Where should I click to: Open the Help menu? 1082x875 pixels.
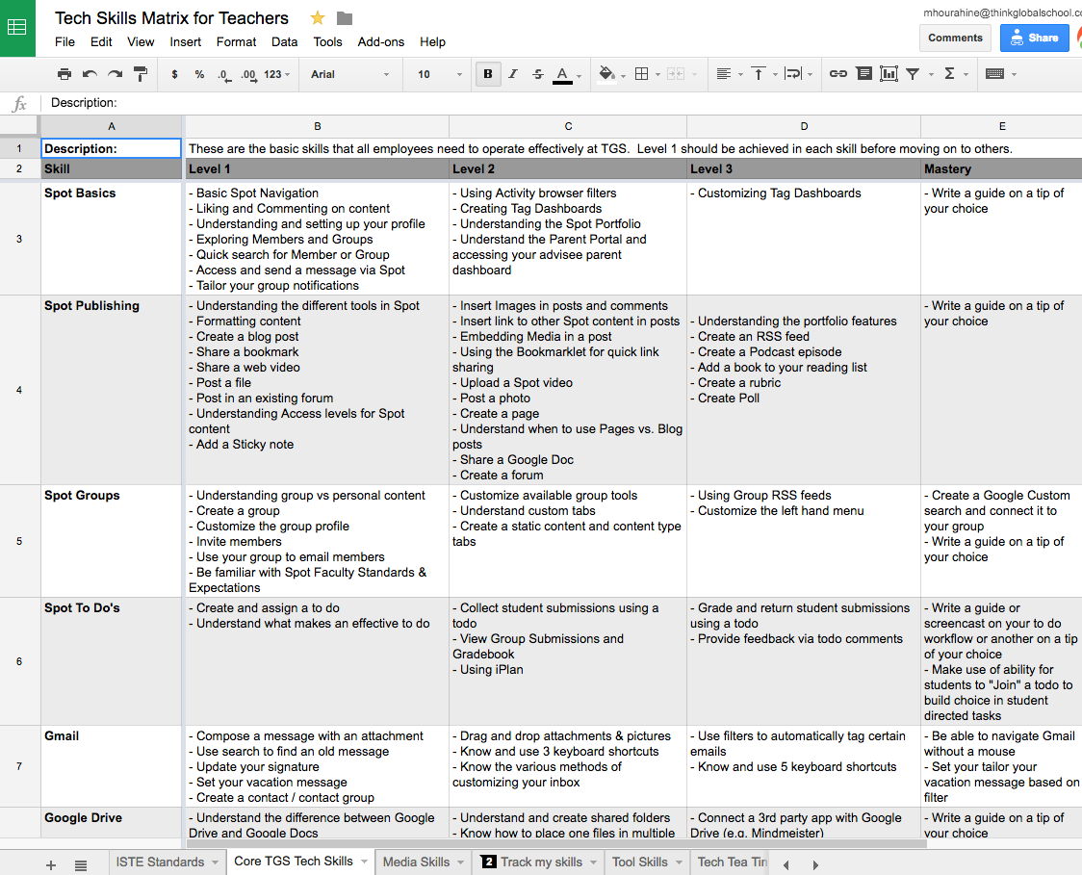pos(432,42)
